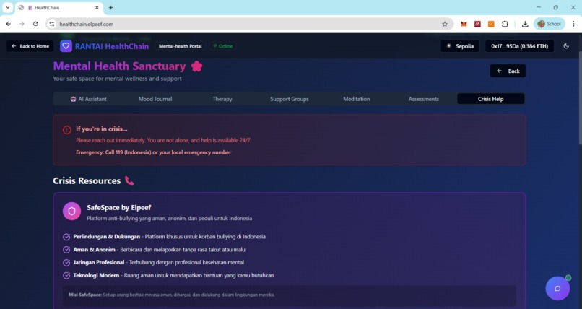Open the browser Extensions puzzle menu
Image resolution: width=582 pixels, height=309 pixels.
(x=505, y=24)
